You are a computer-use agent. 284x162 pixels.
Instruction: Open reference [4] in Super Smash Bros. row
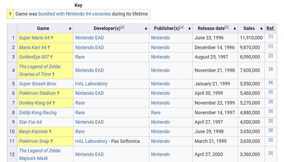(x=271, y=82)
